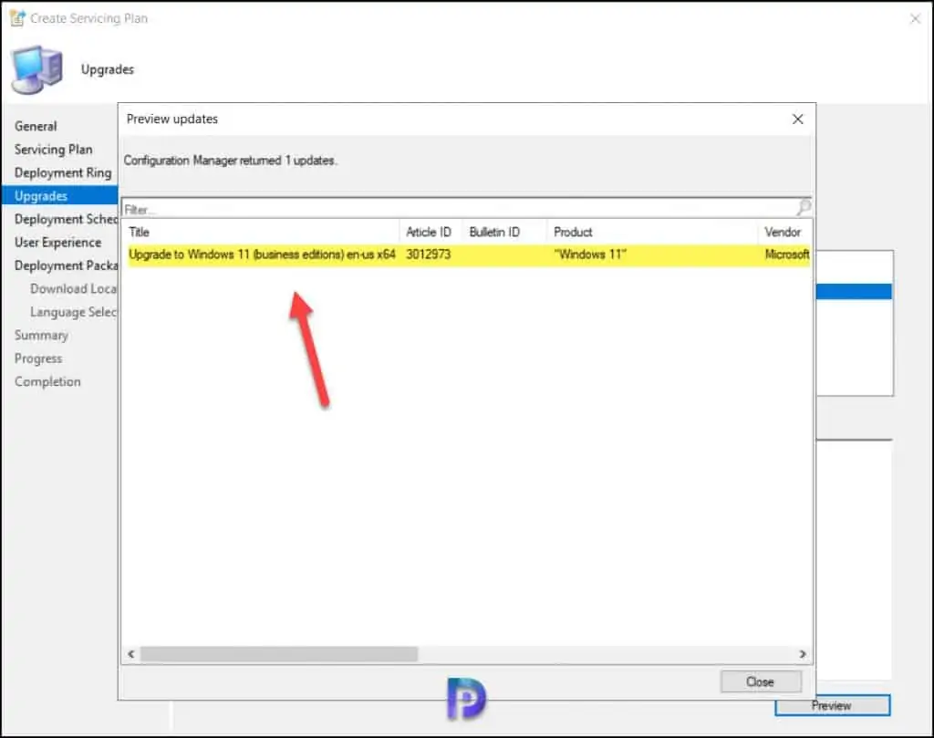This screenshot has width=934, height=738.
Task: Open the Servicing Plan wizard page
Action: (x=54, y=150)
